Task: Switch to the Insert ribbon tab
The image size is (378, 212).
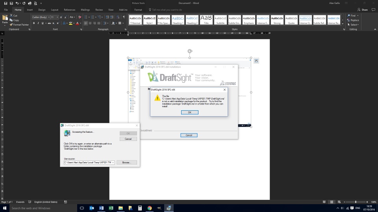Action: 30,10
